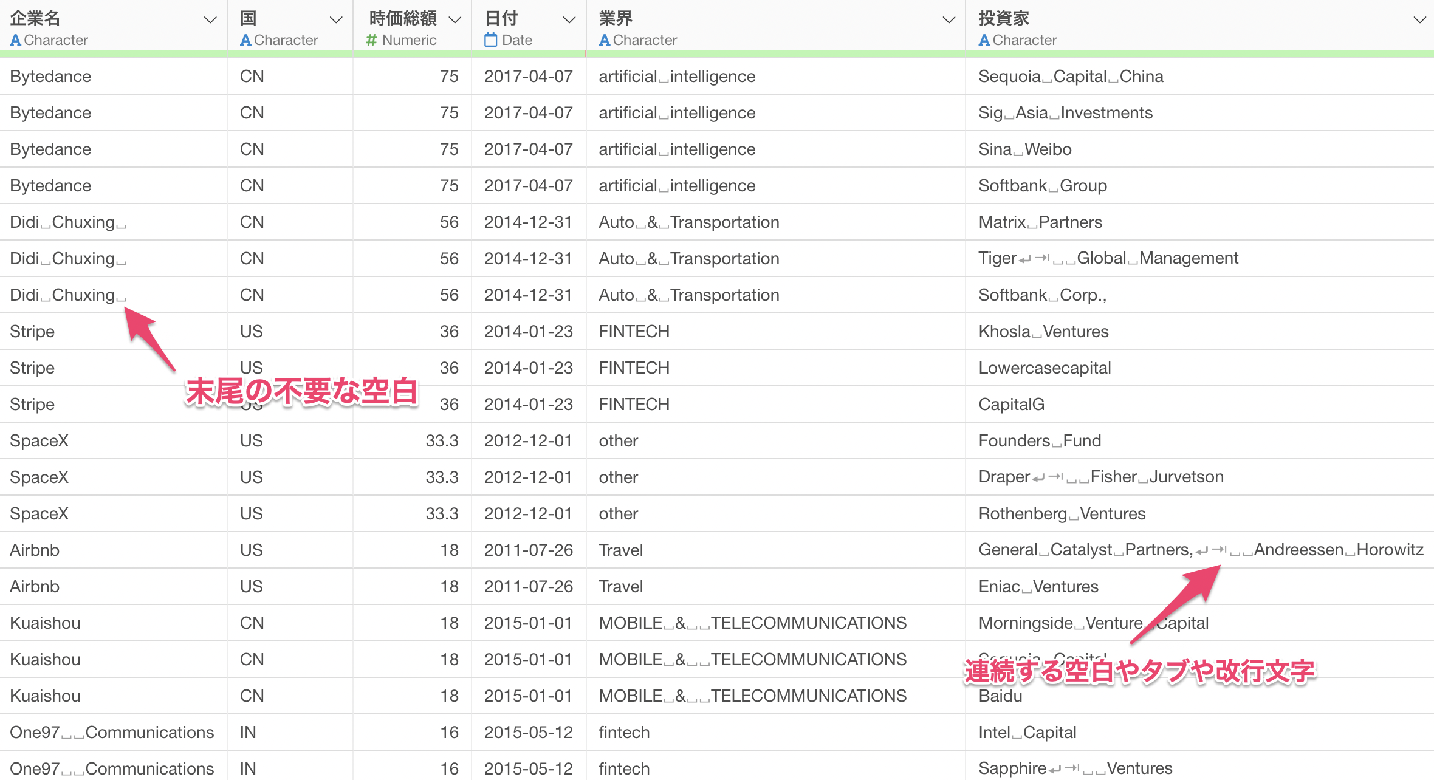
Task: Click the 2011-07-26 date in Eniac Ventures row
Action: point(528,586)
